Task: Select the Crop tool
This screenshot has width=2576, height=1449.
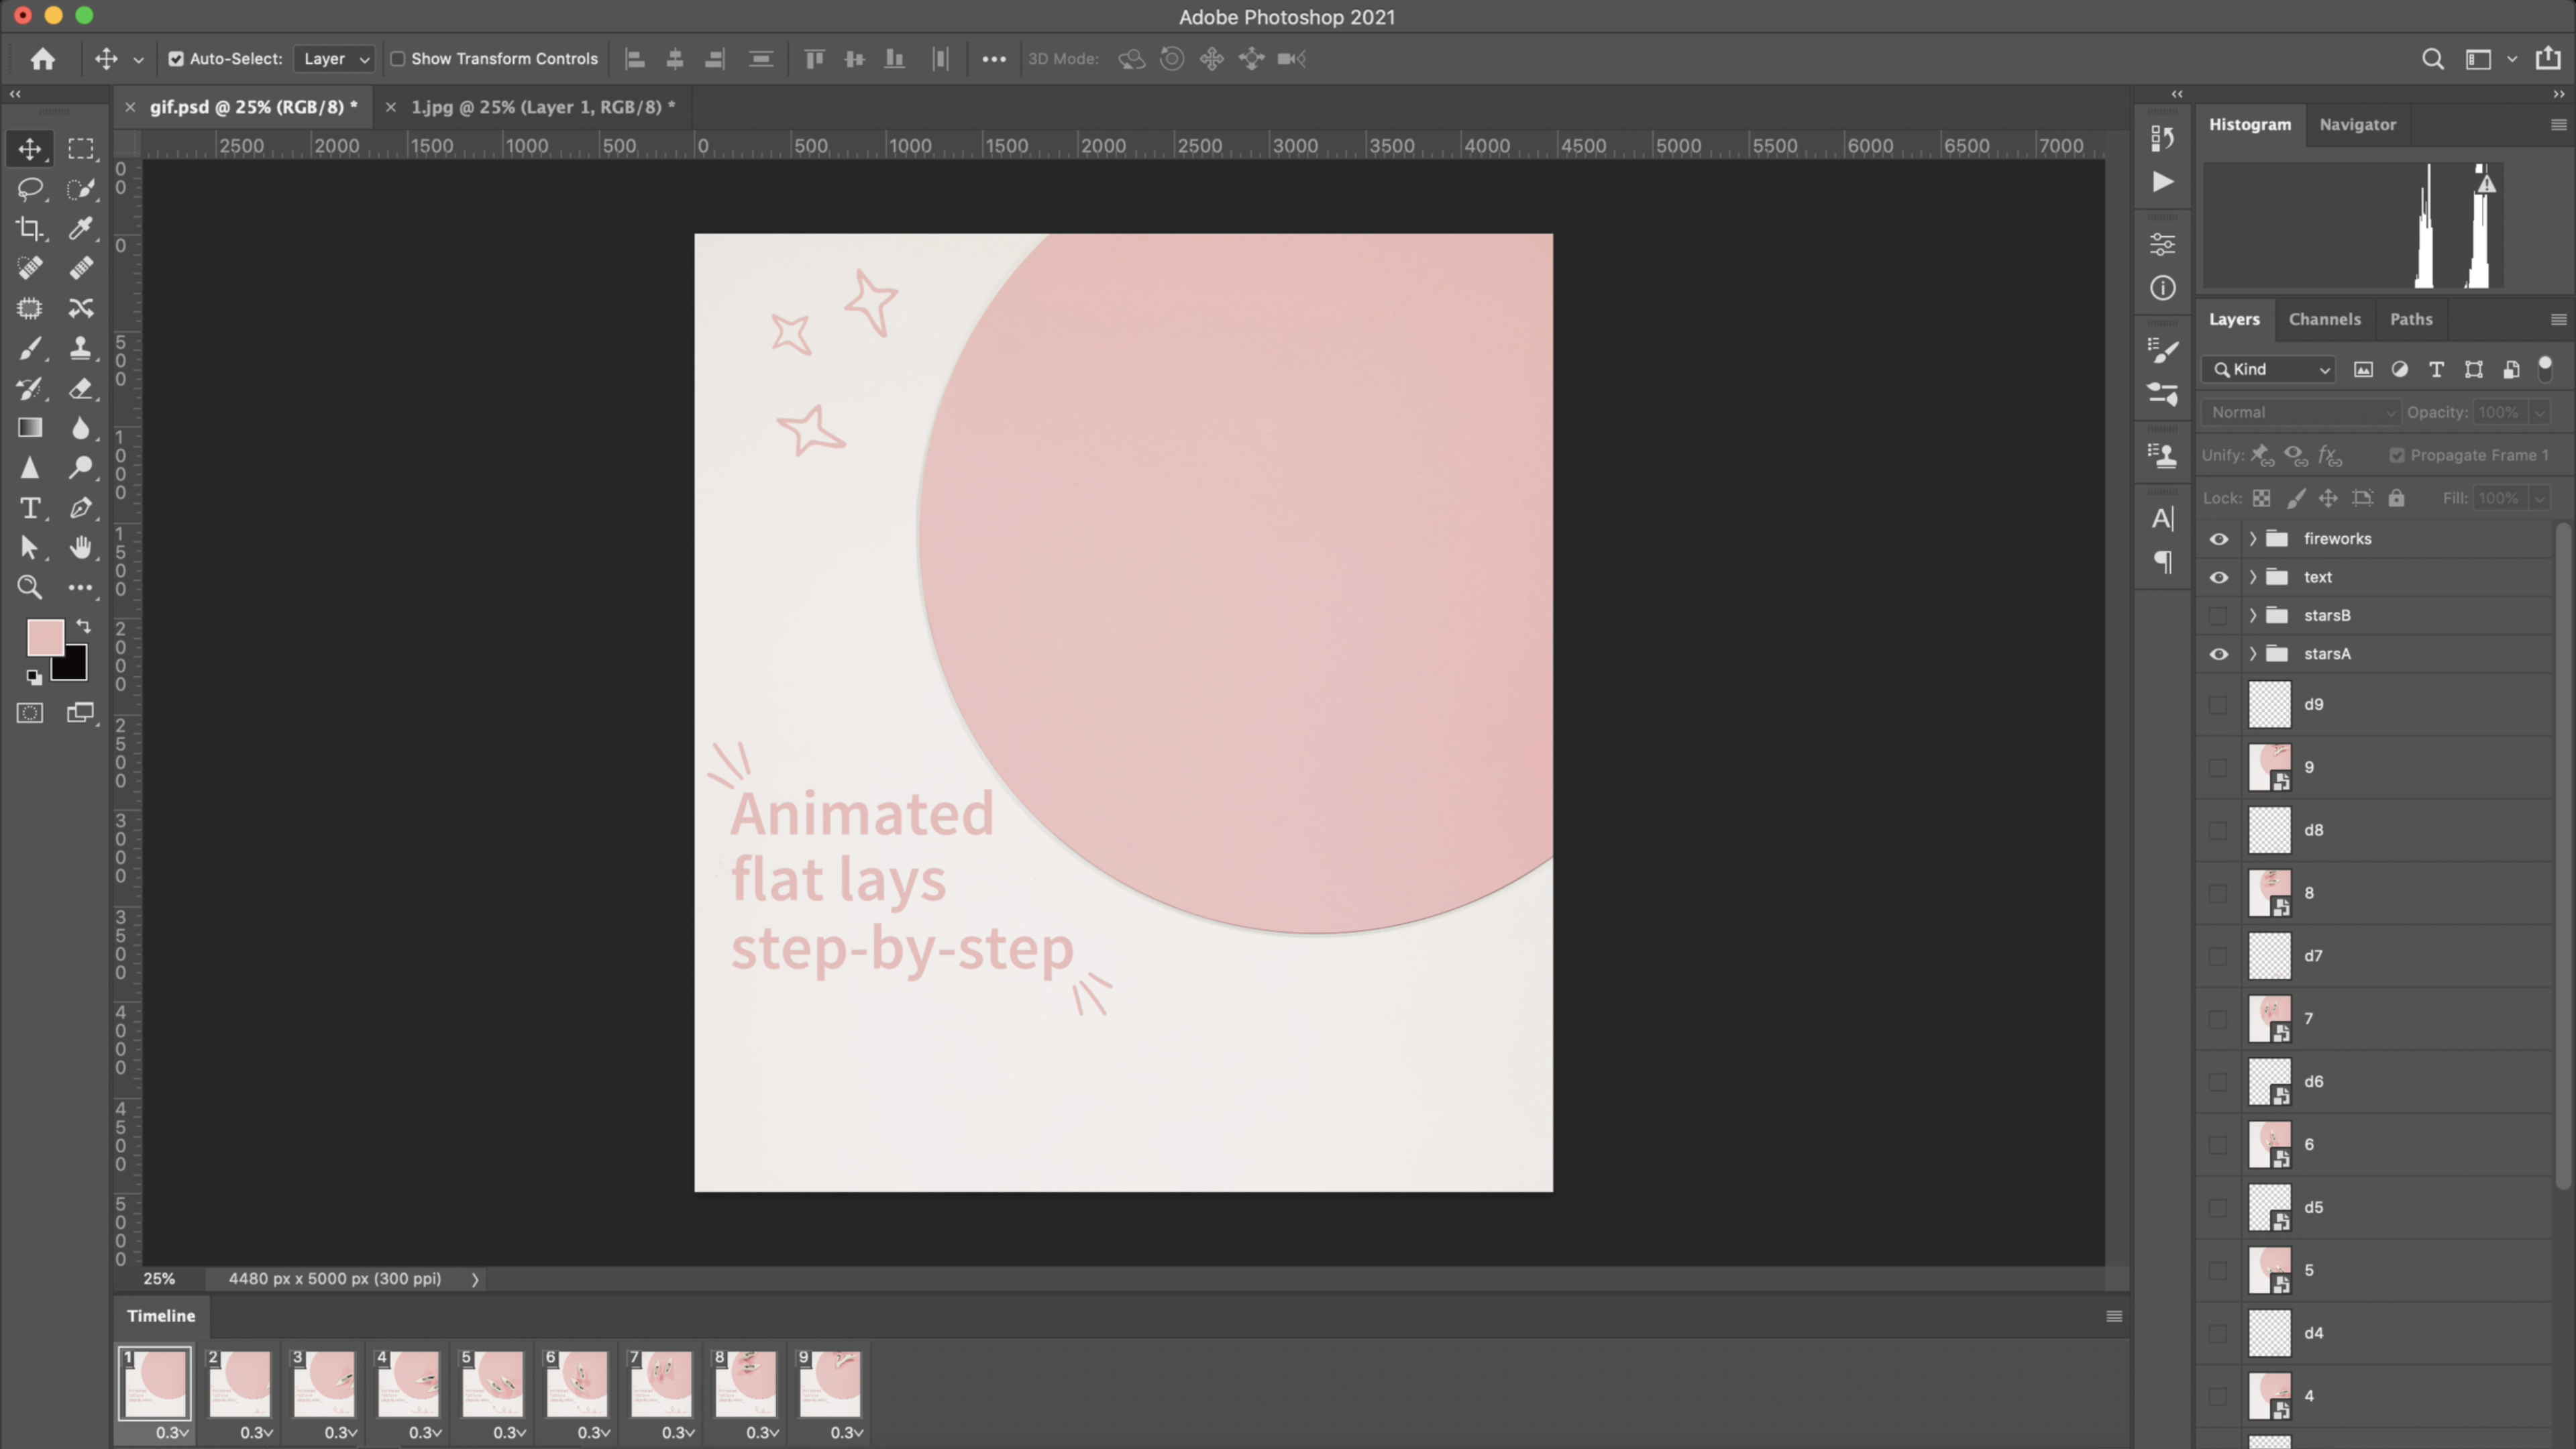Action: tap(29, 229)
